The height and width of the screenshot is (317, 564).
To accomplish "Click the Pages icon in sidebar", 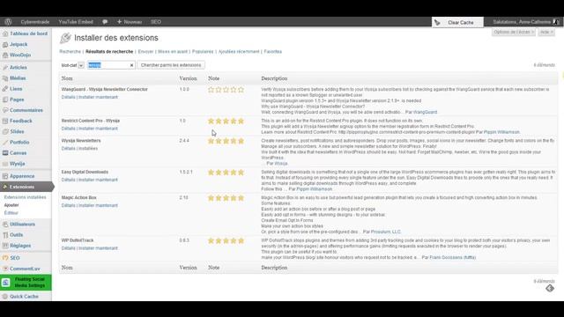I will coord(5,100).
